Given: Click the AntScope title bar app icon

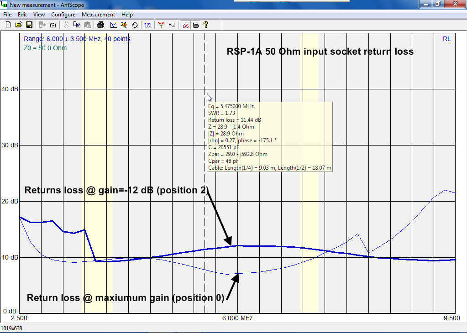Looking at the screenshot, I should point(5,5).
